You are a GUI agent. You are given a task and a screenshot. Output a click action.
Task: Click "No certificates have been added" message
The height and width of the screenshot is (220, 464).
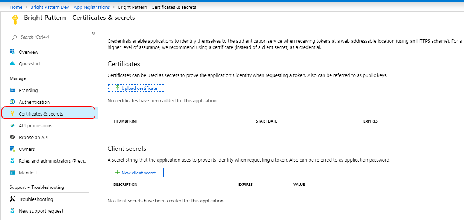tap(162, 100)
